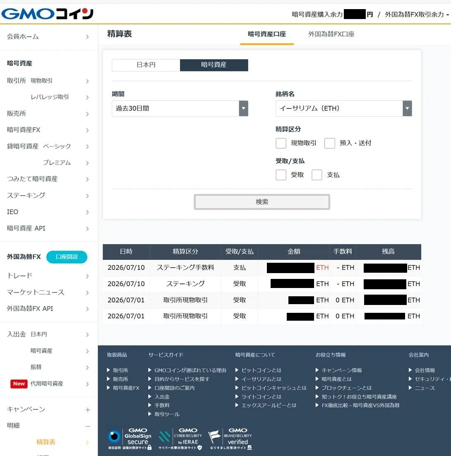Image resolution: width=451 pixels, height=456 pixels.
Task: Open 会社情報 footer link
Action: [x=425, y=370]
